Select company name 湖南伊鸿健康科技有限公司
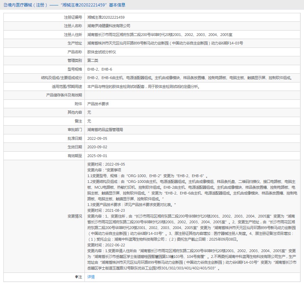This screenshot has width=304, height=283. pyautogui.click(x=109, y=26)
